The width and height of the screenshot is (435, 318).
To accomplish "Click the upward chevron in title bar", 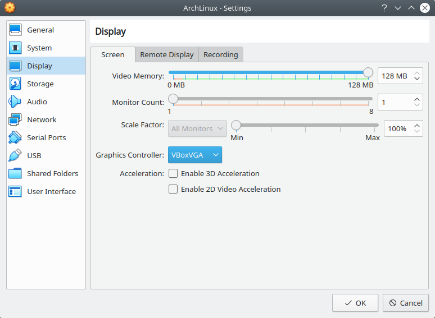I will pos(411,8).
